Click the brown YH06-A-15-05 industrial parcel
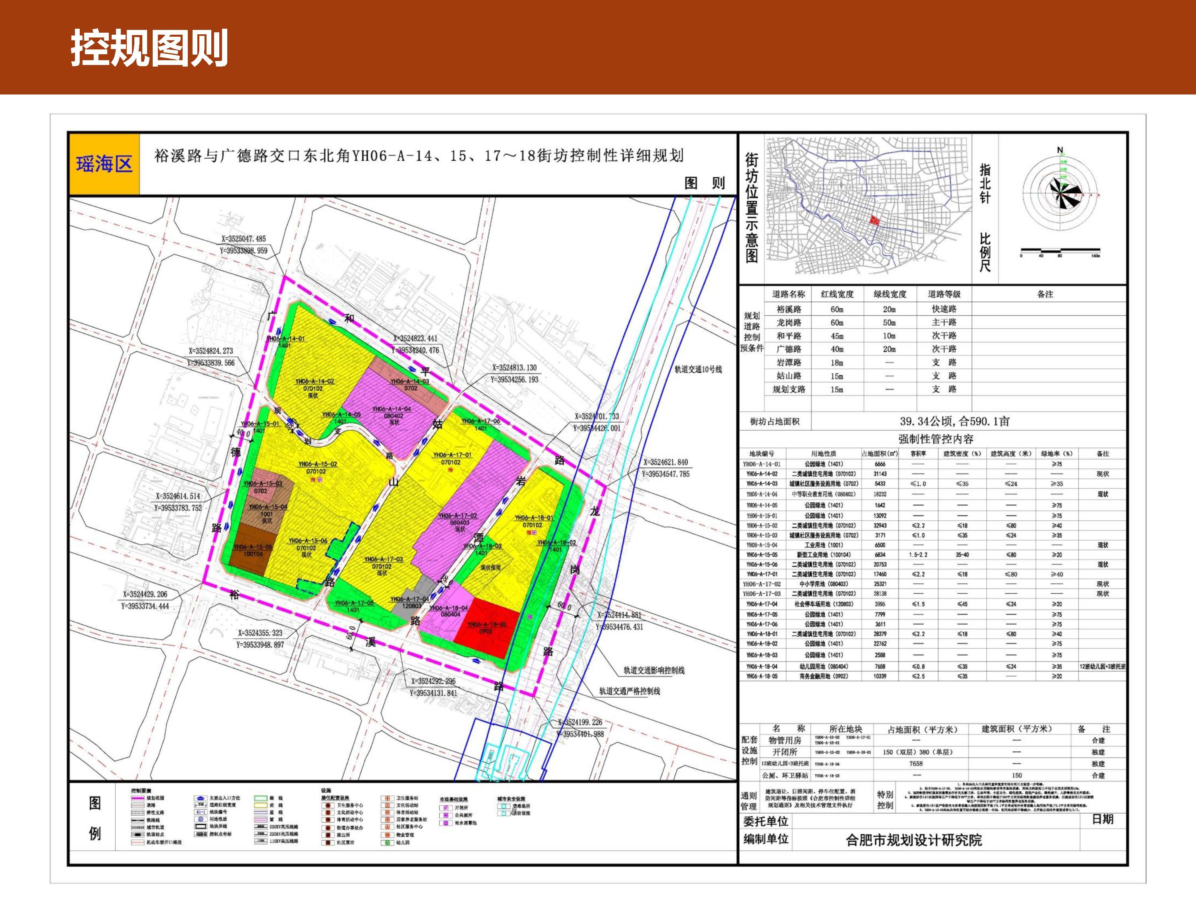 tap(250, 557)
